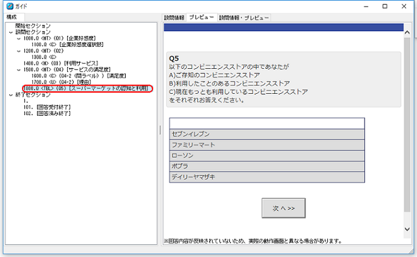Select 1400.0 (Q3) [利用サービス] tree row
Screen dimensions: 417x257
click(61, 63)
